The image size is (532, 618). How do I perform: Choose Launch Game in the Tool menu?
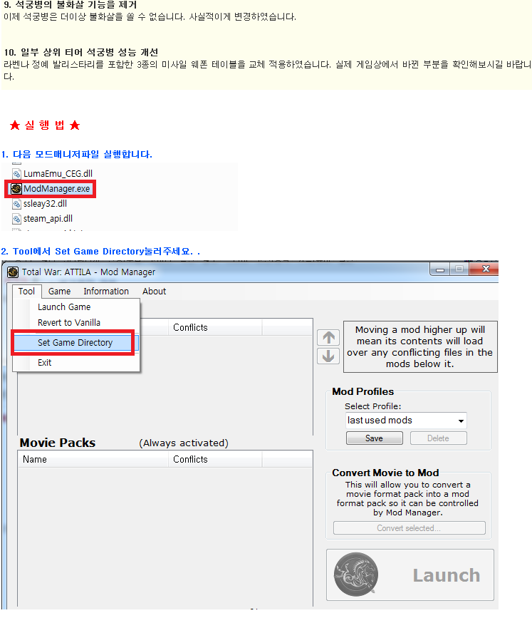click(x=64, y=307)
